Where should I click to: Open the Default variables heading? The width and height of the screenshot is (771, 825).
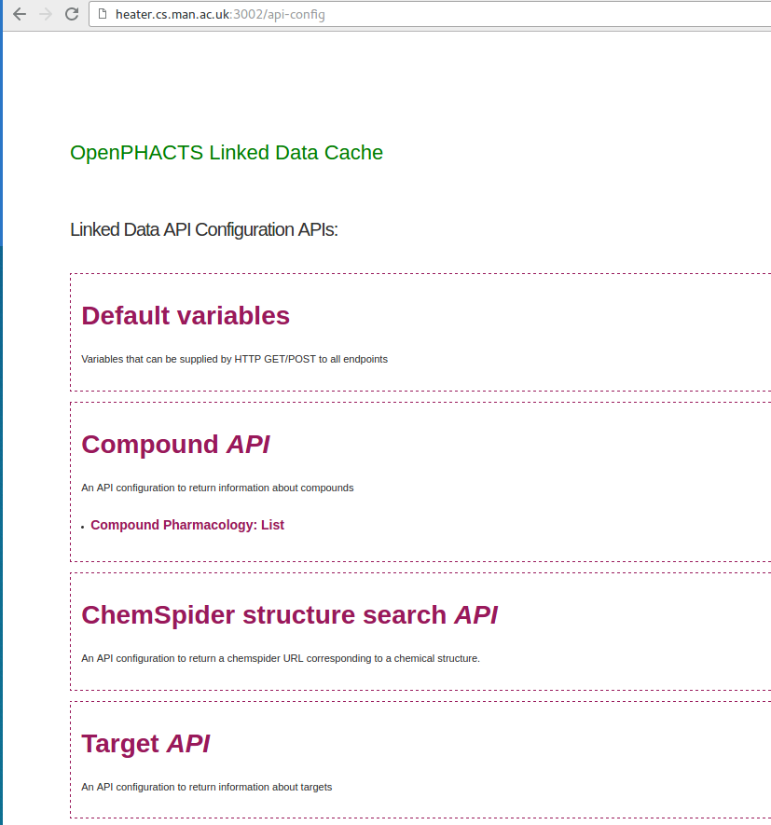coord(186,316)
